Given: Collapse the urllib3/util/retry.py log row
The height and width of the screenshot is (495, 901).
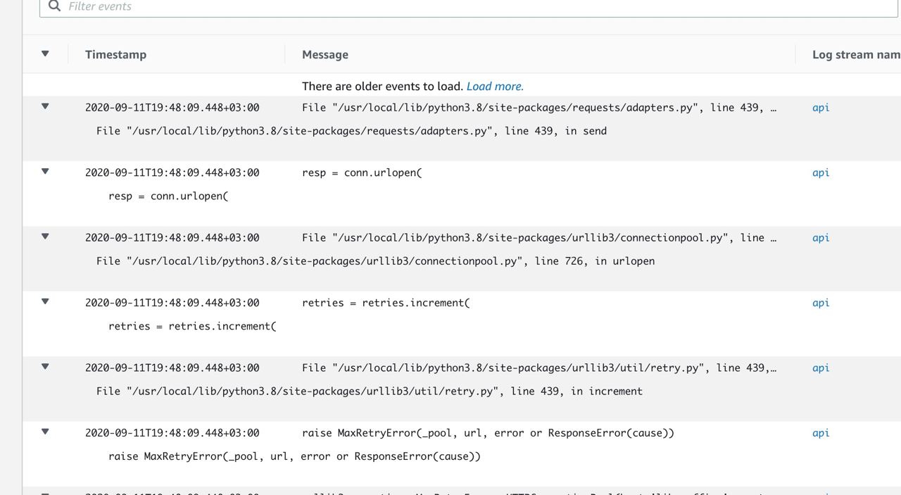Looking at the screenshot, I should pos(45,366).
